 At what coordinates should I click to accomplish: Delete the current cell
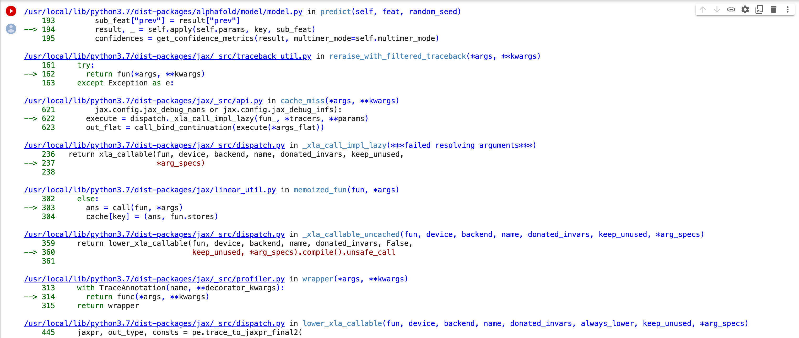point(774,10)
